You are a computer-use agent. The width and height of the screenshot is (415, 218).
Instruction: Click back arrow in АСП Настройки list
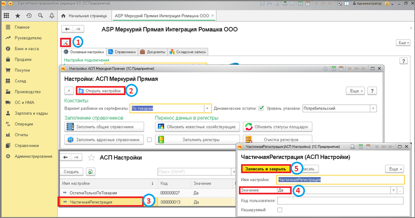tap(65, 157)
